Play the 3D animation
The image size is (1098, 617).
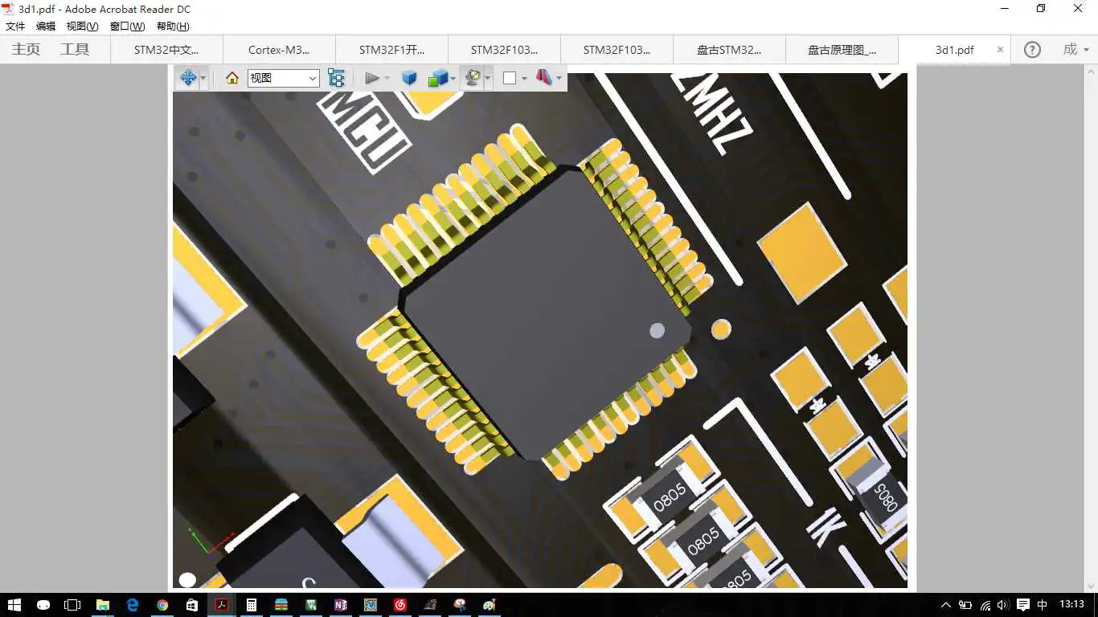(x=371, y=78)
